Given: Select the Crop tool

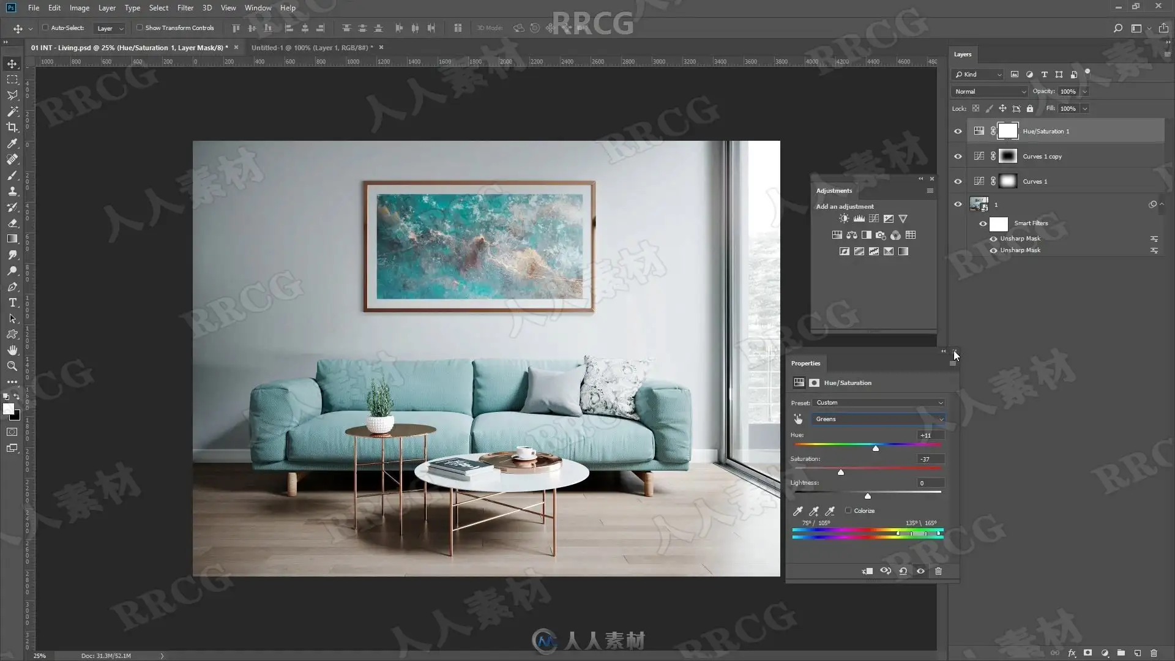Looking at the screenshot, I should click(x=12, y=127).
